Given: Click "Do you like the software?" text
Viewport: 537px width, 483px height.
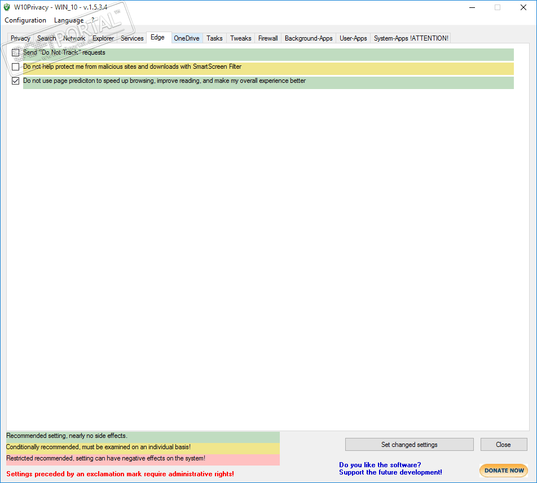Looking at the screenshot, I should [x=380, y=464].
